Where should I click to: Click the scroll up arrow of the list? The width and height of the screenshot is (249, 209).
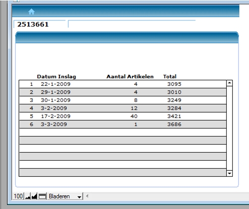click(x=229, y=83)
